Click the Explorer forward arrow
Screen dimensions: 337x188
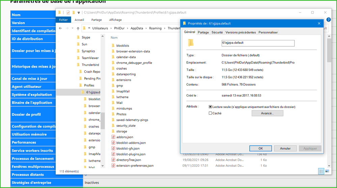(x=67, y=28)
